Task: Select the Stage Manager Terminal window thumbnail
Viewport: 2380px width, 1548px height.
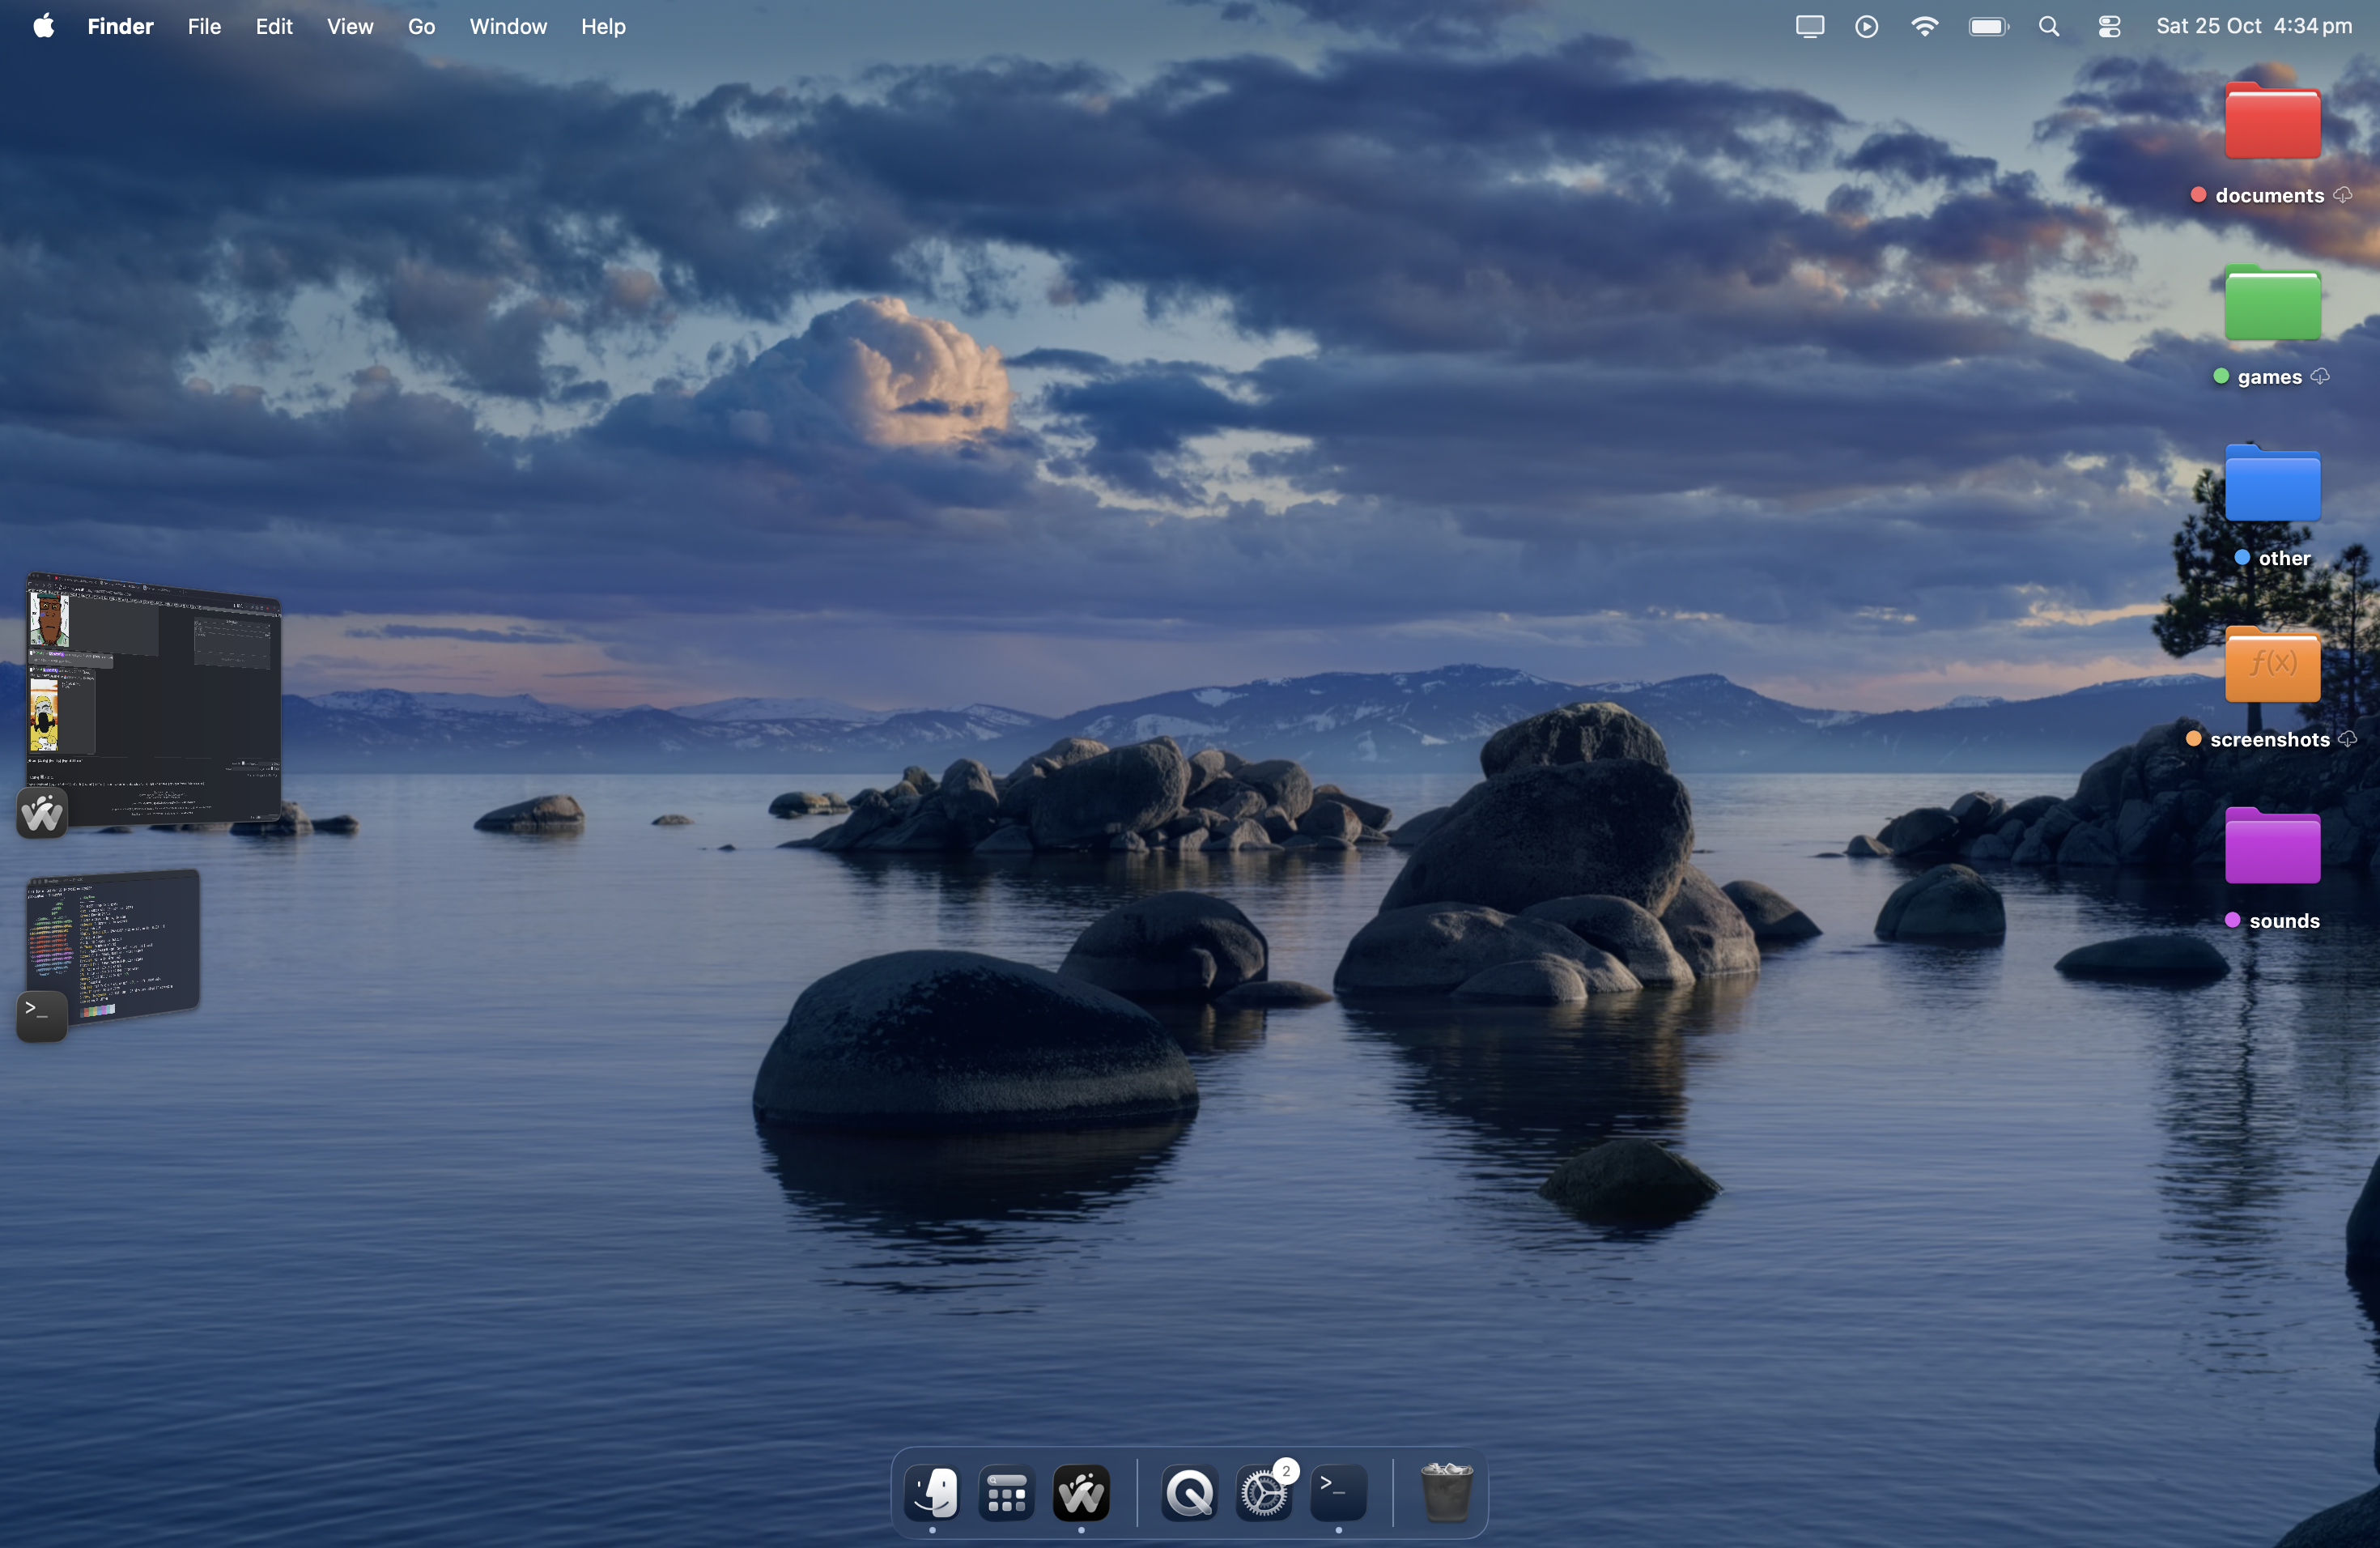Action: click(113, 945)
